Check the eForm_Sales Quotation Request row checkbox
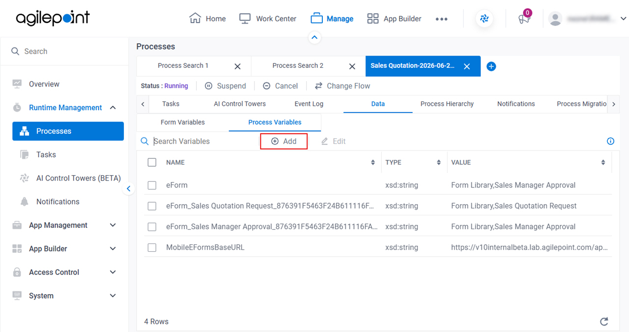 [152, 206]
